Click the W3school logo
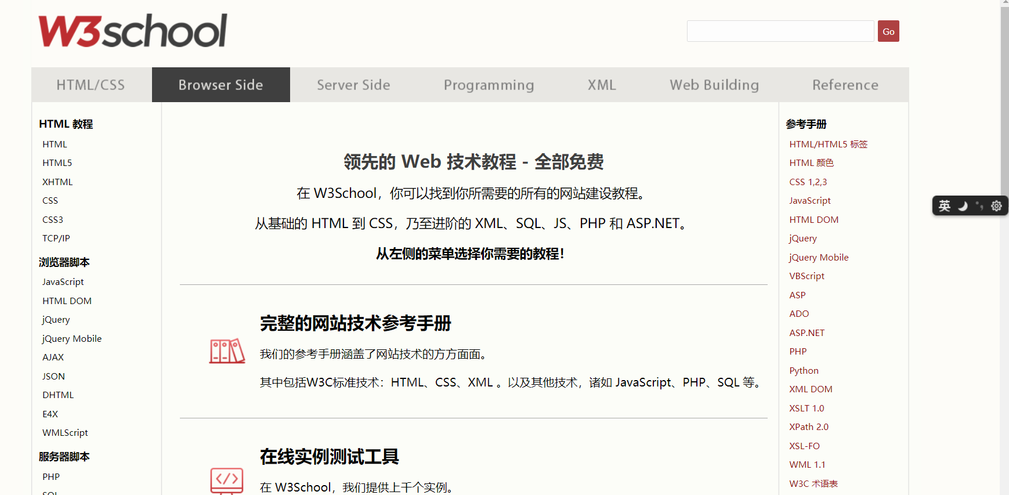 133,31
